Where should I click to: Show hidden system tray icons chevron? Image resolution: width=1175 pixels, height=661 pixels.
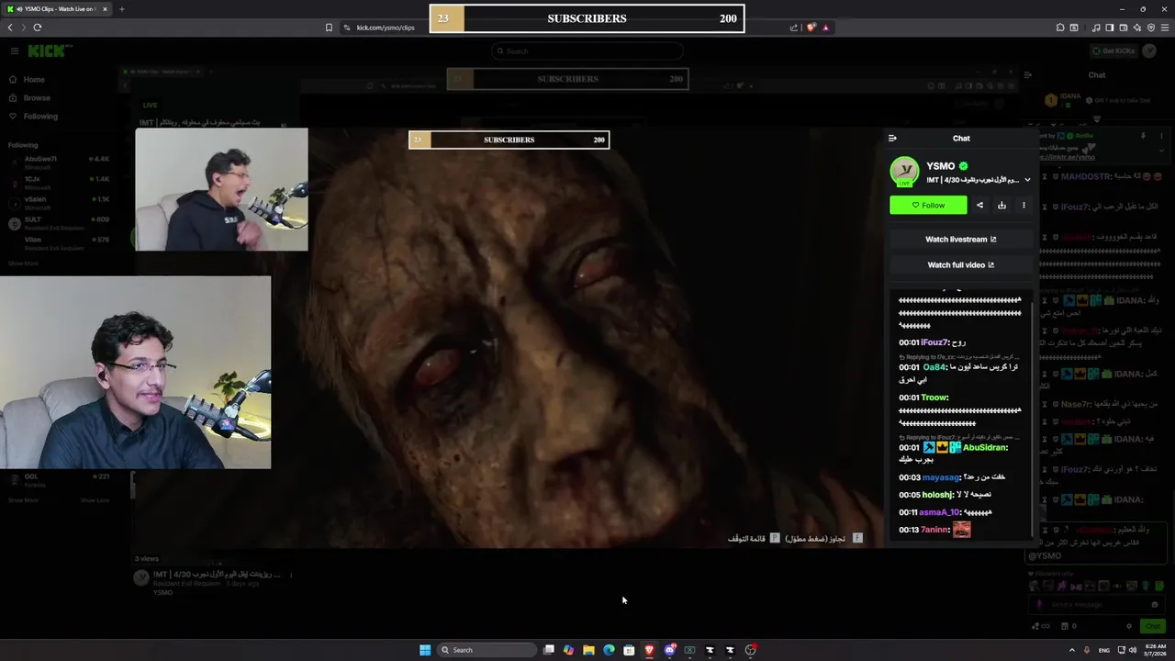click(x=1071, y=650)
